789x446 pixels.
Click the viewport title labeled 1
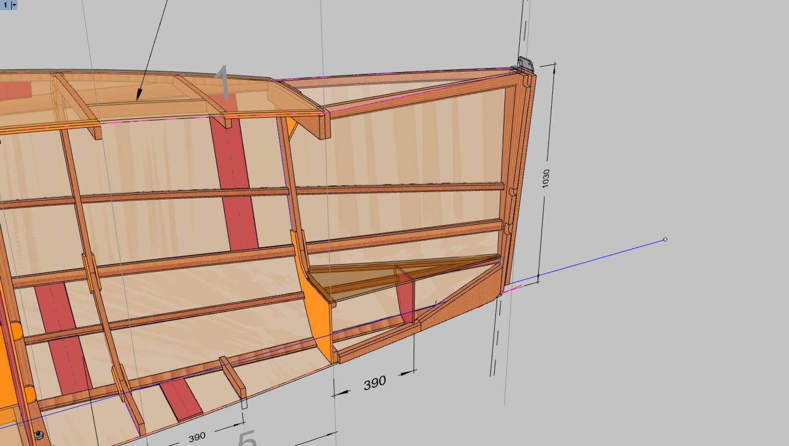(5, 5)
